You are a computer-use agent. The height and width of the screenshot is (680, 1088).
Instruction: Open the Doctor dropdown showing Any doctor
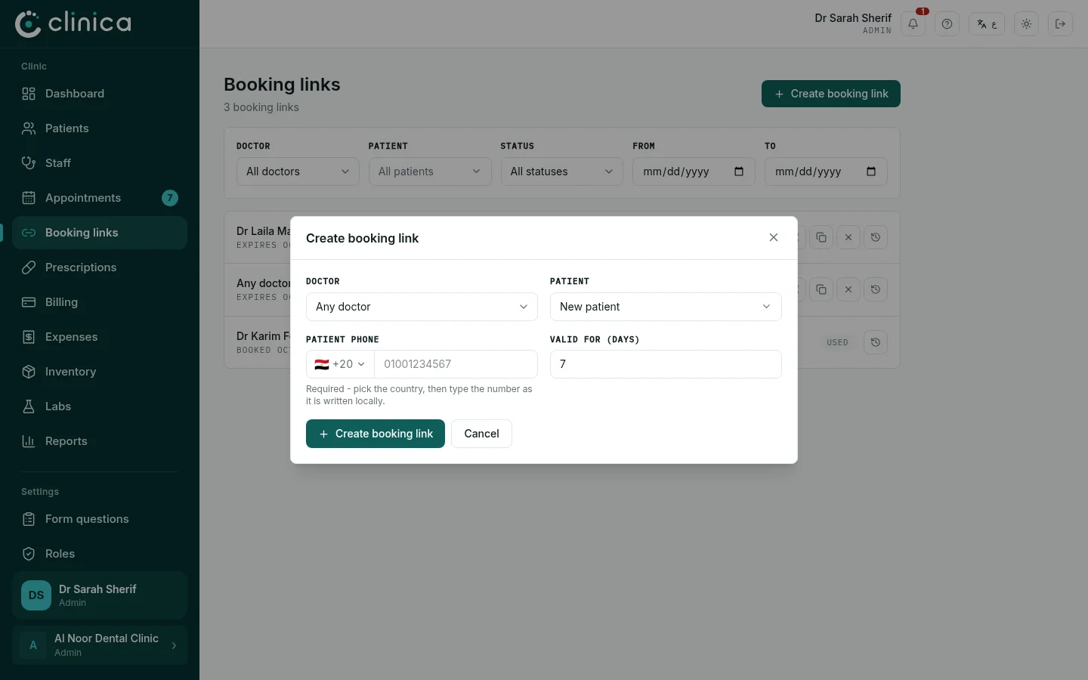422,307
